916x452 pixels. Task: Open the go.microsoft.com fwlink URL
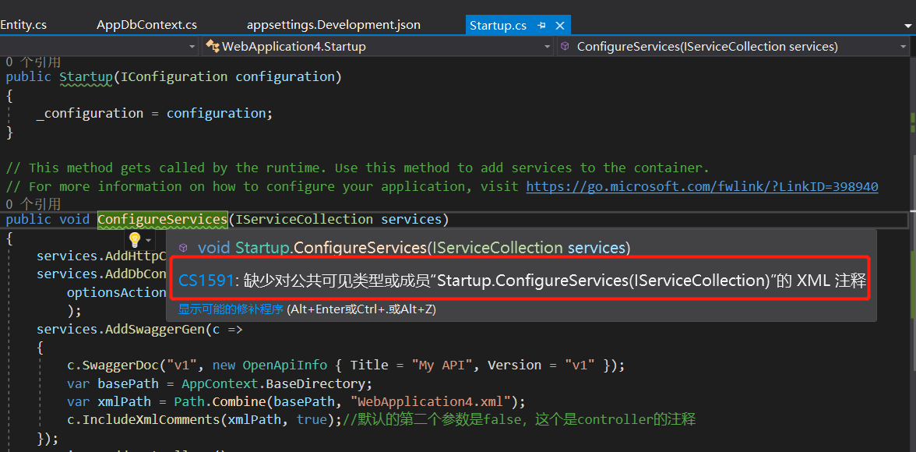pos(702,186)
